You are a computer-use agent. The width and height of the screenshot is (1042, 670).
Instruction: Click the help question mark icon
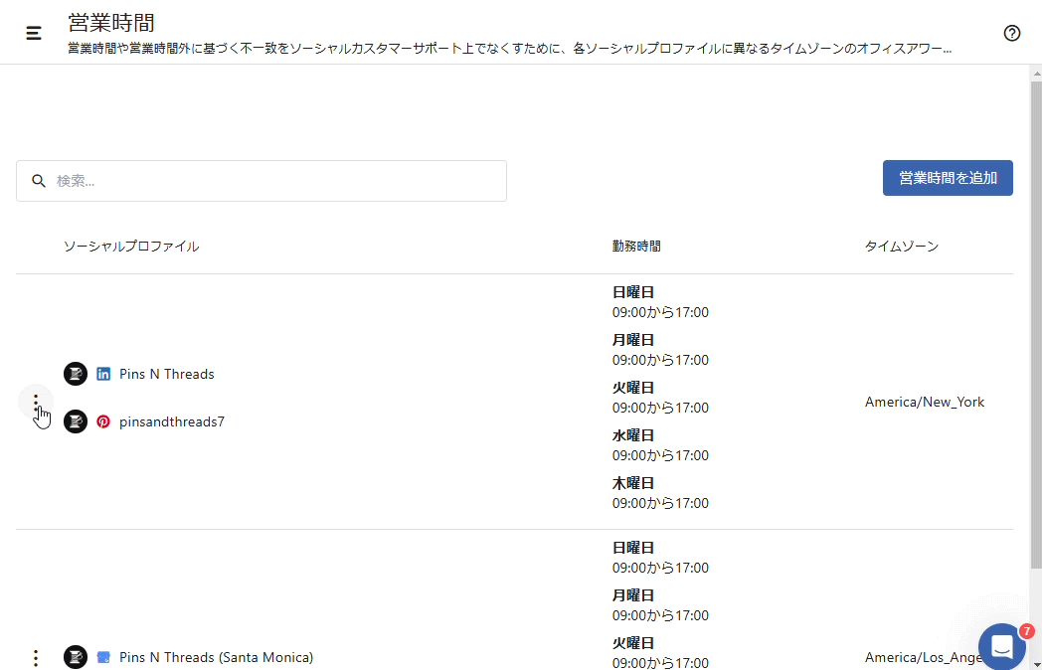[x=1012, y=33]
